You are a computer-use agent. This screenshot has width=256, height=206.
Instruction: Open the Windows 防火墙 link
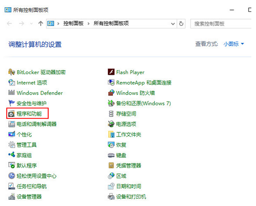pos(135,93)
